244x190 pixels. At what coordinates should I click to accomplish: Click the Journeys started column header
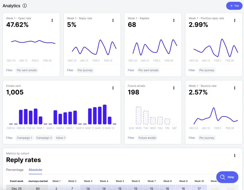coord(38,181)
